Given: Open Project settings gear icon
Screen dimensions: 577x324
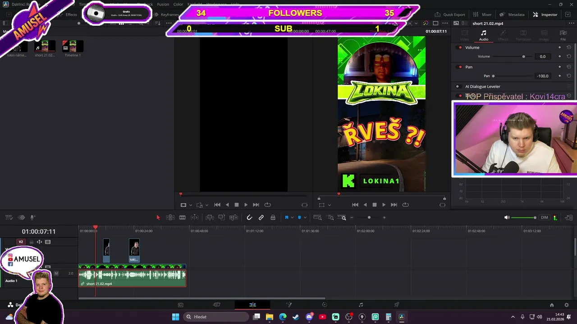Looking at the screenshot, I should (x=567, y=305).
